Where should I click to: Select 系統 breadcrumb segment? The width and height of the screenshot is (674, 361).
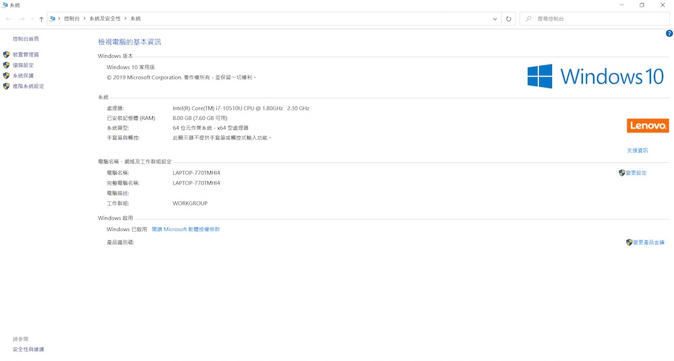click(x=135, y=18)
